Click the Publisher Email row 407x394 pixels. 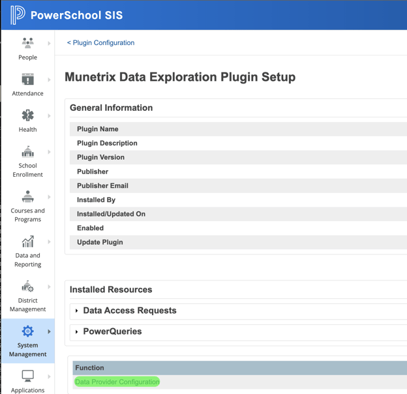[x=238, y=185]
